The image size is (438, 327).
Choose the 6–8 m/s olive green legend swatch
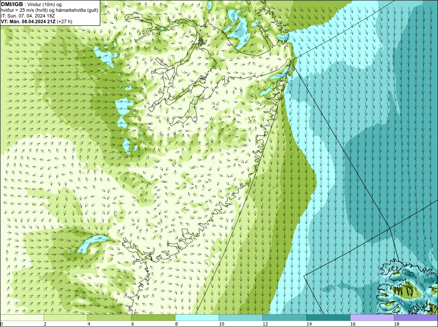[153, 318]
